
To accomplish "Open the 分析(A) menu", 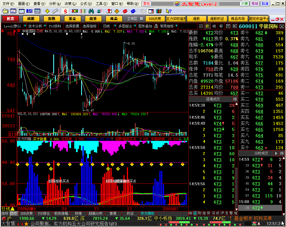I will 55,4.
